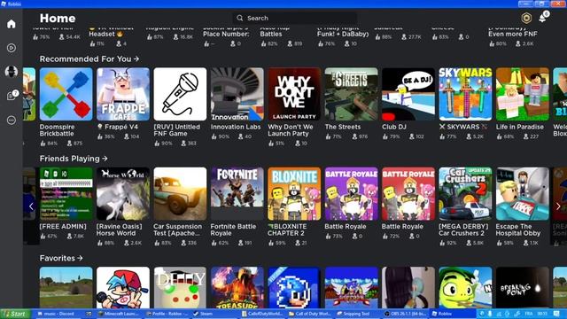Image resolution: width=567 pixels, height=319 pixels.
Task: Switch to the Minecraft Launcher taskbar item
Action: (x=120, y=314)
